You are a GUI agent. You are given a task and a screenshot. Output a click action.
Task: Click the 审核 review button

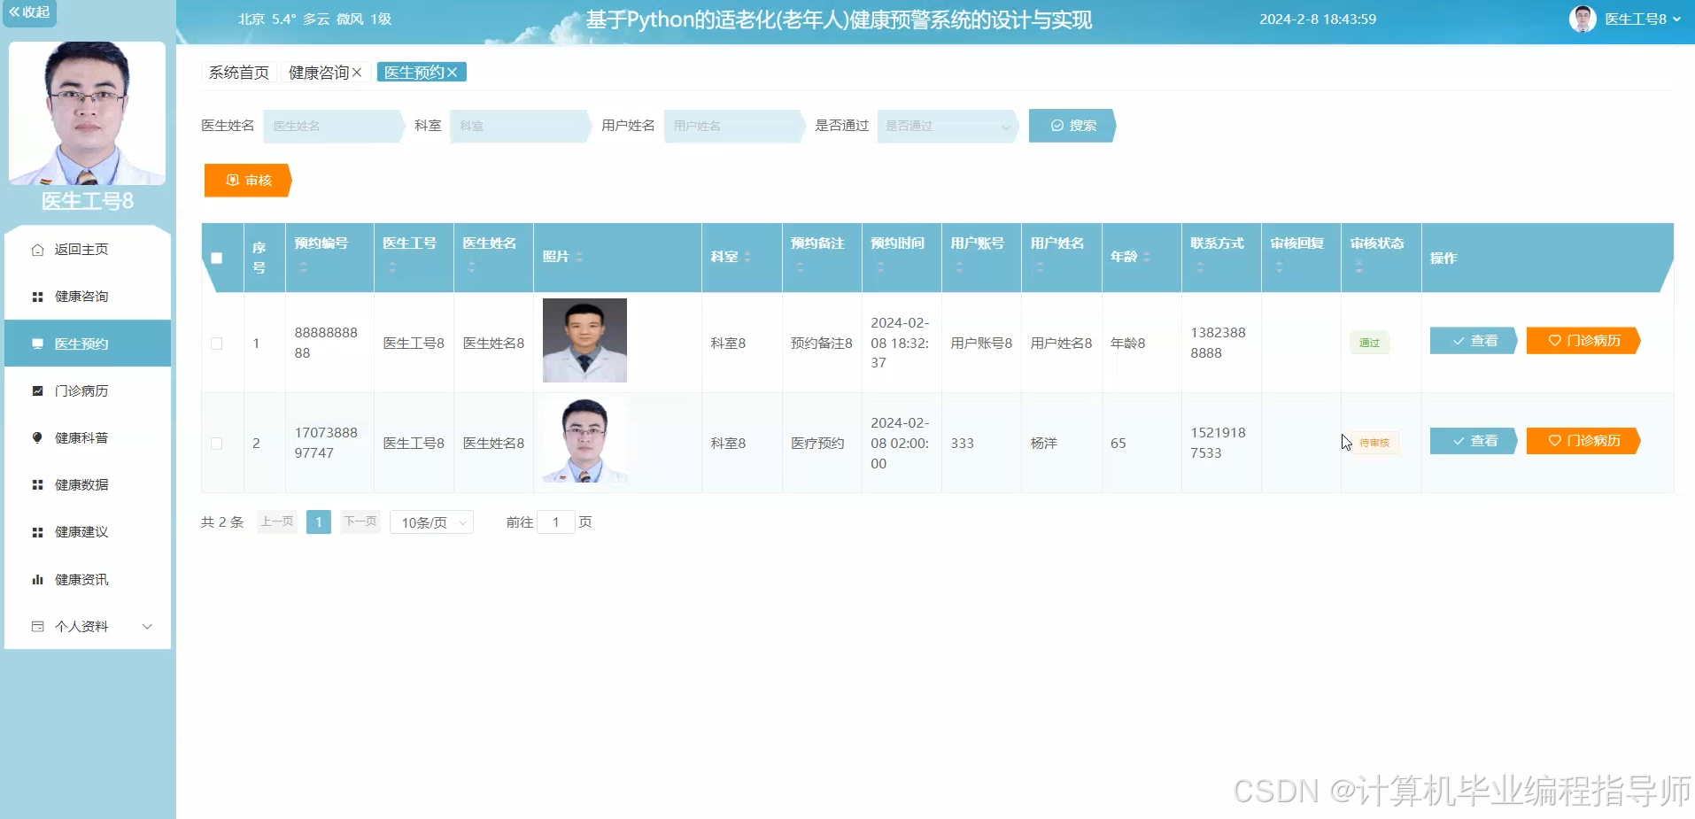pyautogui.click(x=247, y=180)
